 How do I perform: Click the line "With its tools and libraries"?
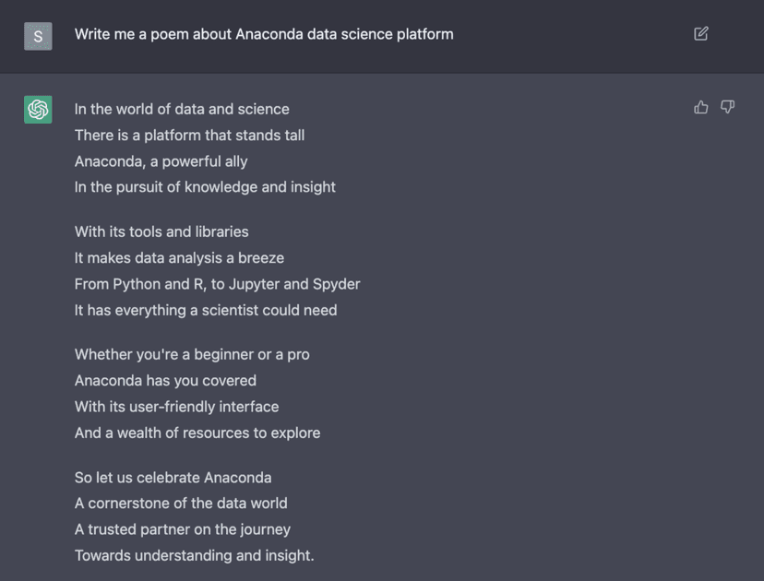(x=161, y=231)
